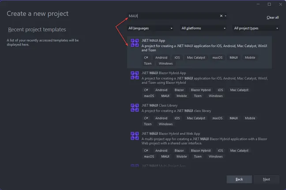Click Tizen tag under .NET MAUI App
The image size is (286, 190).
click(147, 63)
